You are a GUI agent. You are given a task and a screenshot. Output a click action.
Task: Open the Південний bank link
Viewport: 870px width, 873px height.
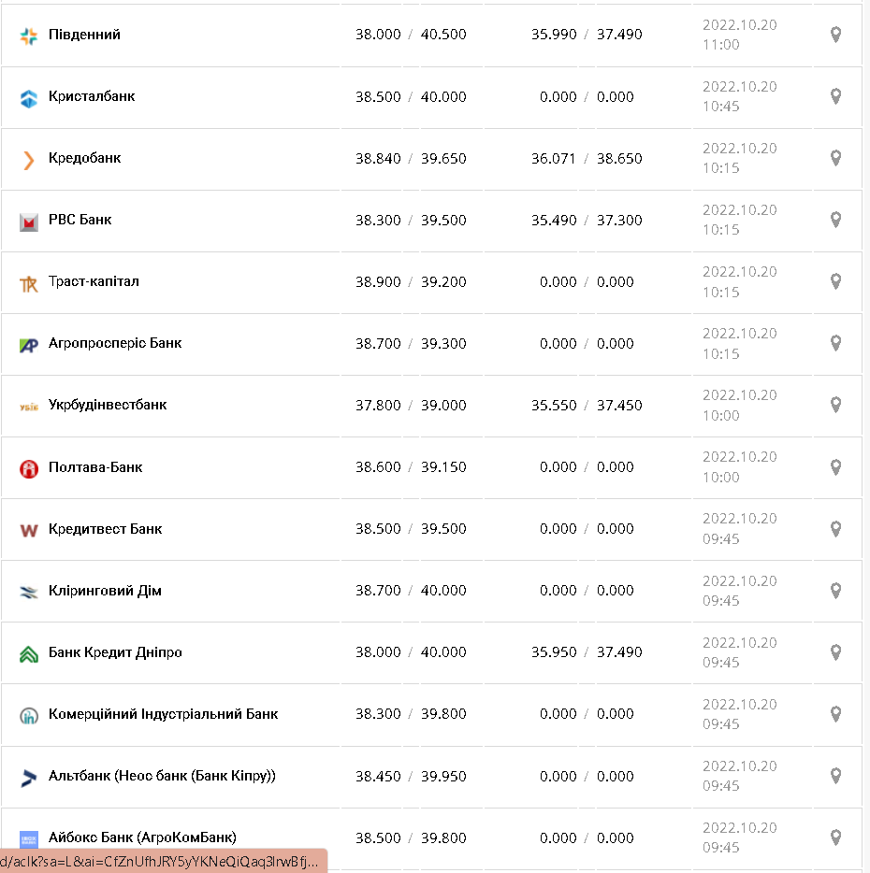pyautogui.click(x=84, y=35)
